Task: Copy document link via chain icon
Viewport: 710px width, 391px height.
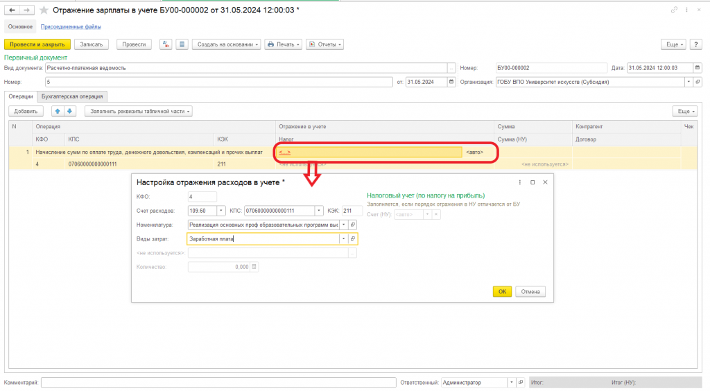Action: point(674,10)
